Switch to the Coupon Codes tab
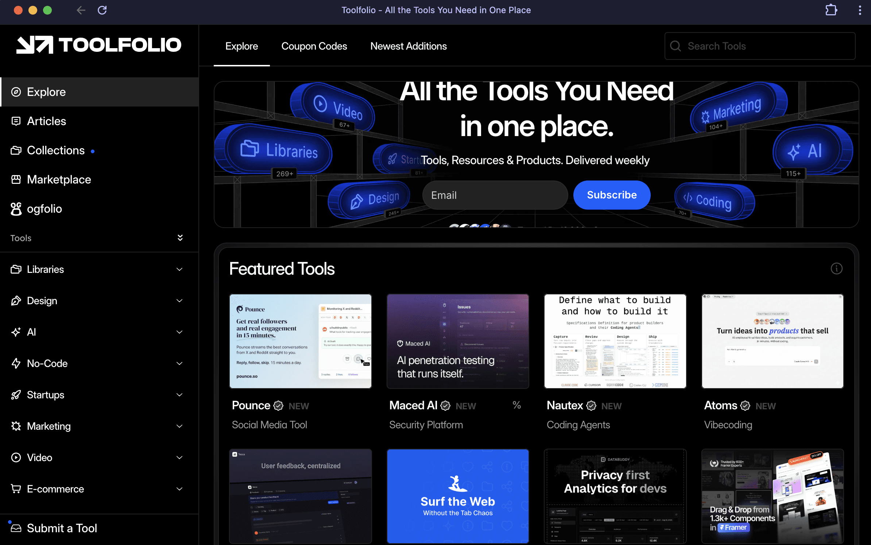Image resolution: width=871 pixels, height=545 pixels. point(314,46)
